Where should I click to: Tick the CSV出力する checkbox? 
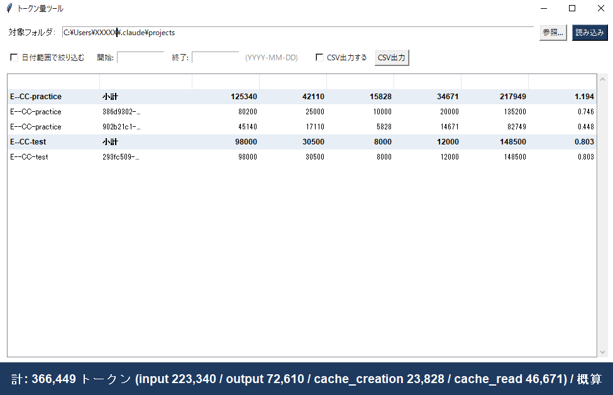tap(319, 57)
